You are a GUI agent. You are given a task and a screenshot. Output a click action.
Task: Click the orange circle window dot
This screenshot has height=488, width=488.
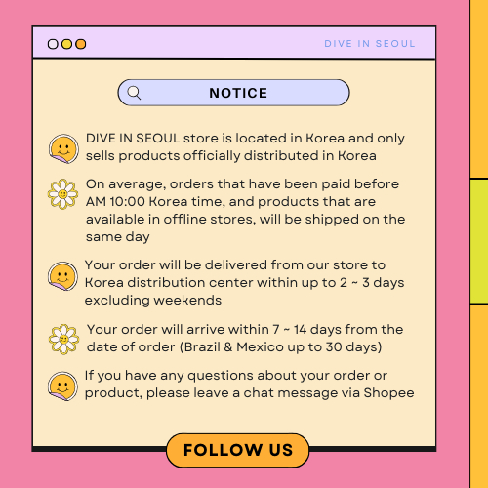pos(81,44)
